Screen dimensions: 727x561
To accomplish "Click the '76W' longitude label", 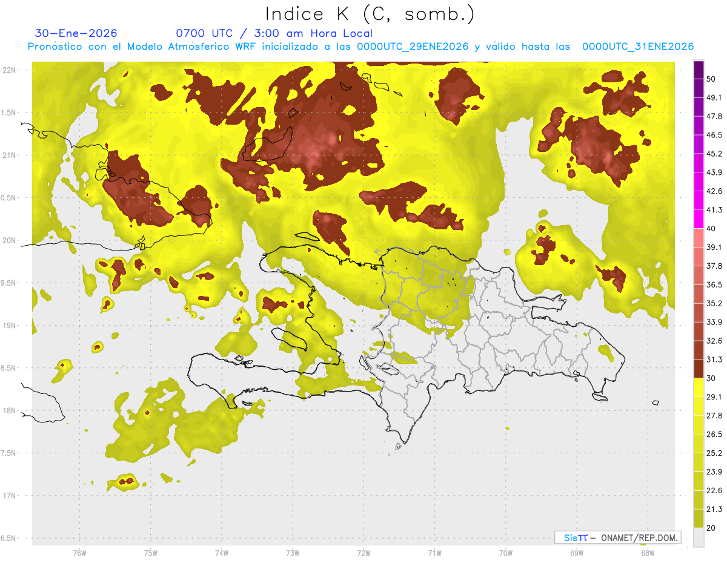I will click(79, 553).
